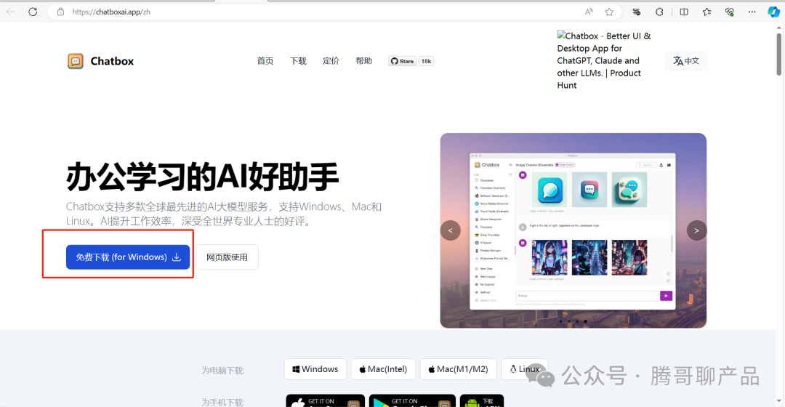Click the tuning icon left of Extensions
The image size is (785, 407).
click(x=636, y=12)
